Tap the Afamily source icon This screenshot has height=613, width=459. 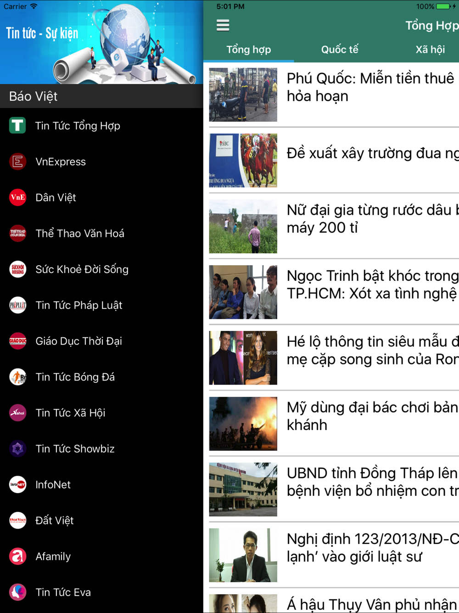pos(17,556)
